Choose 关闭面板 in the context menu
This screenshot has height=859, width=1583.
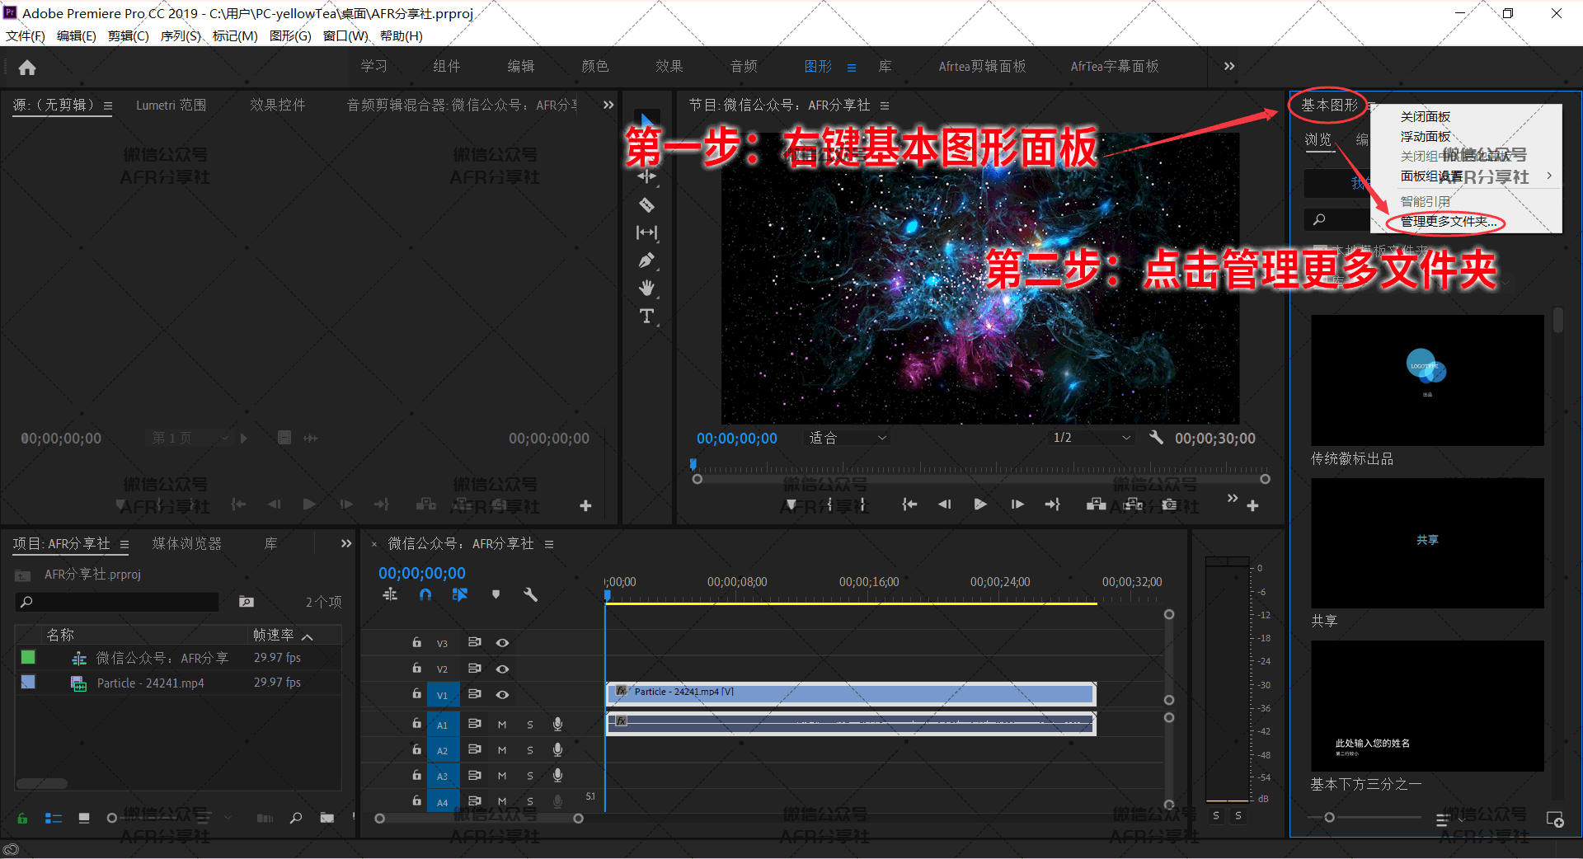click(x=1426, y=117)
